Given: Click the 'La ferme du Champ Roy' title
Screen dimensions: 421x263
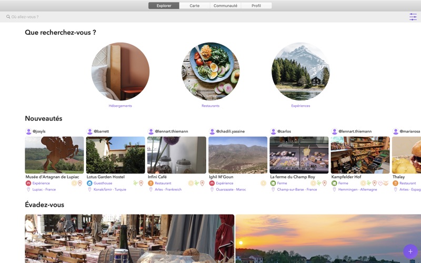Looking at the screenshot, I should (293, 177).
